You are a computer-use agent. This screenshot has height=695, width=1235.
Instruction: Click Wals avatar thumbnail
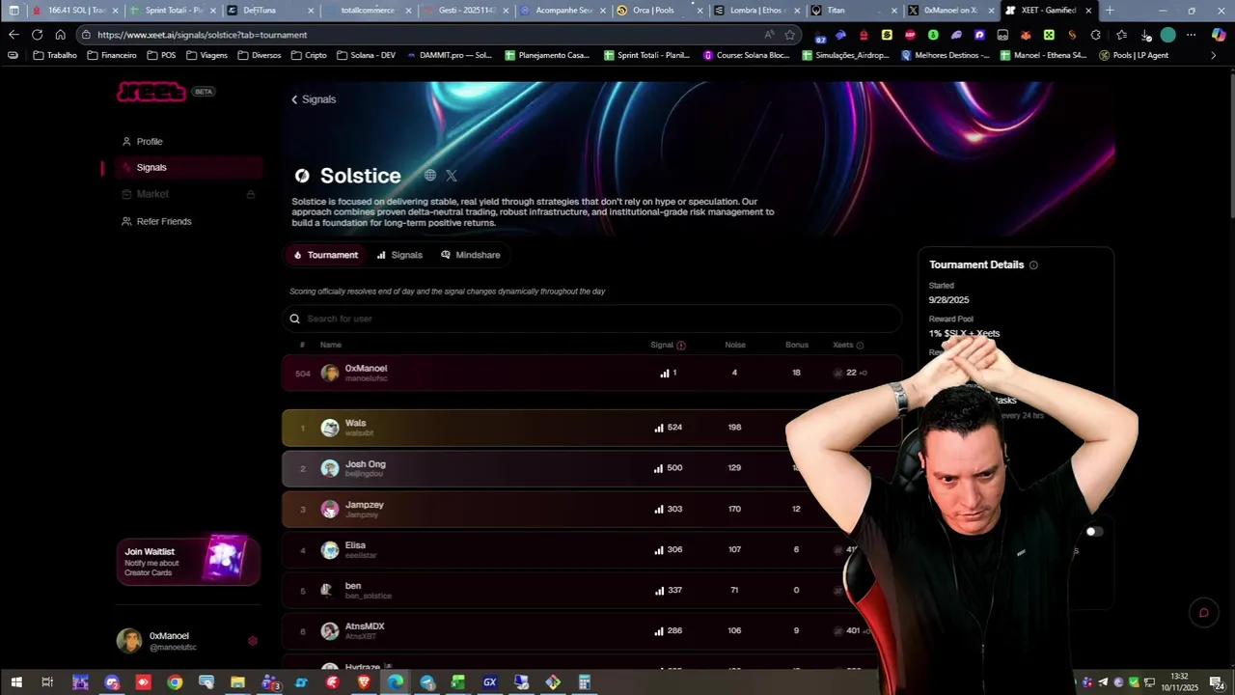click(x=330, y=428)
